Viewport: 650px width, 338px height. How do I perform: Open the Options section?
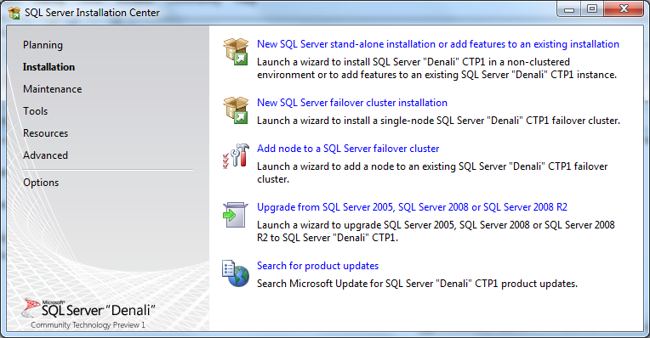tap(41, 183)
